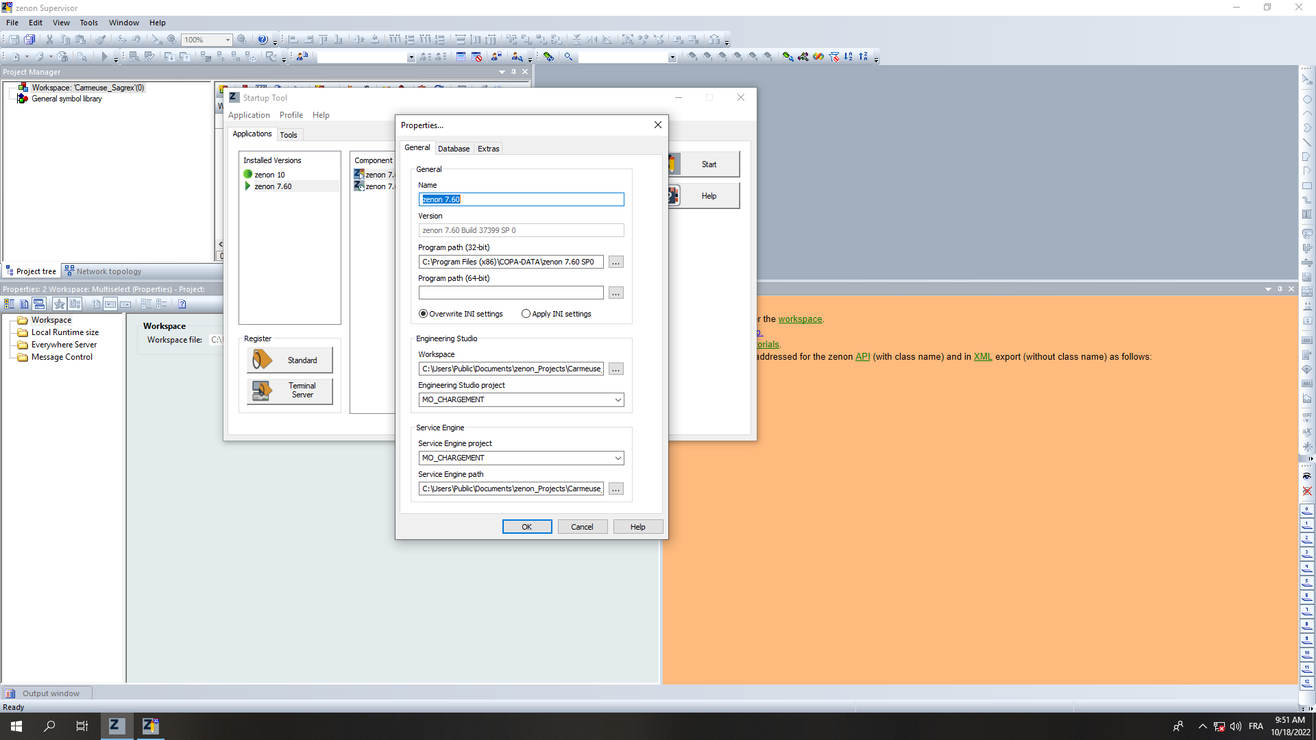Click the Save All icon

coord(29,40)
